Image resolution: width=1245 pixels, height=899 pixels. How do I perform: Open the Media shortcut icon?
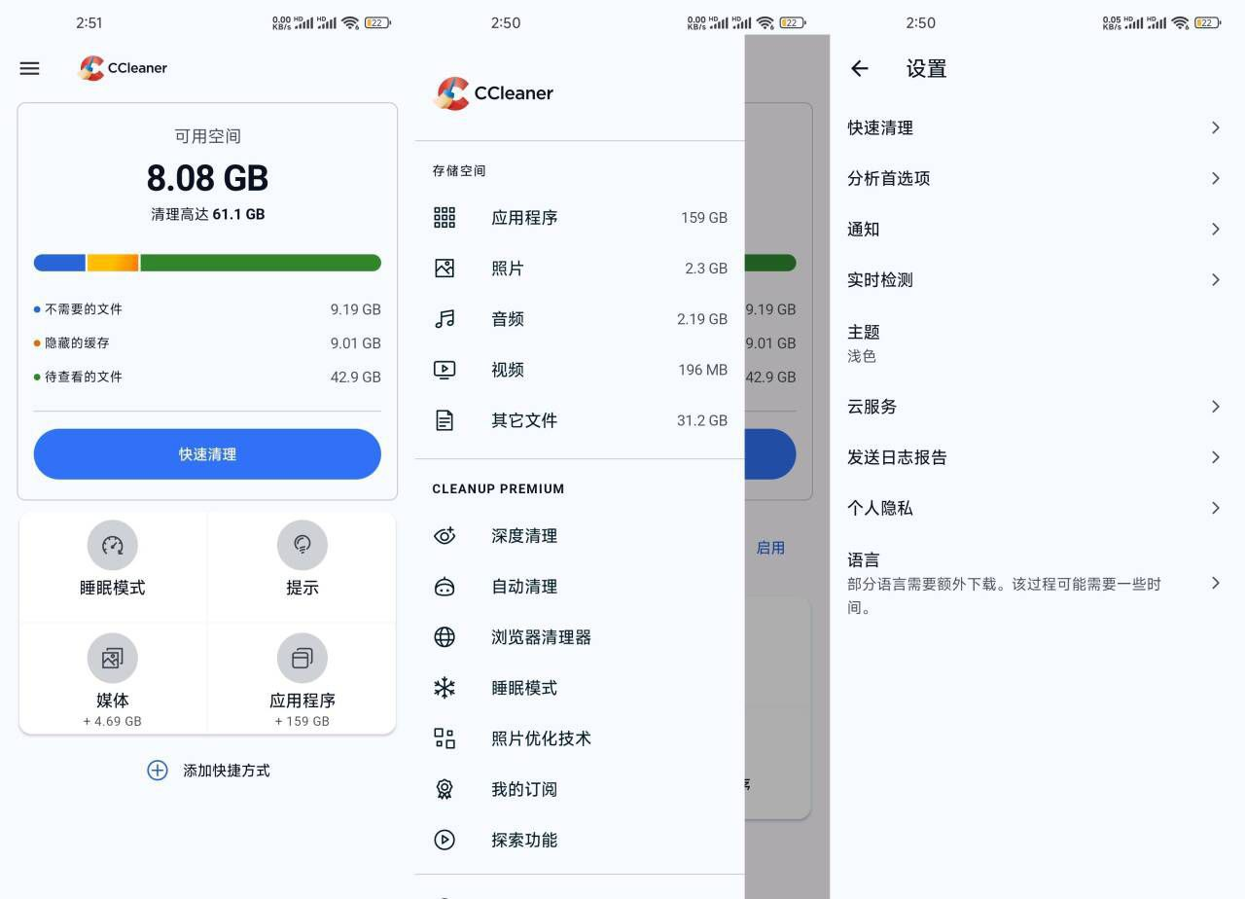pyautogui.click(x=113, y=659)
